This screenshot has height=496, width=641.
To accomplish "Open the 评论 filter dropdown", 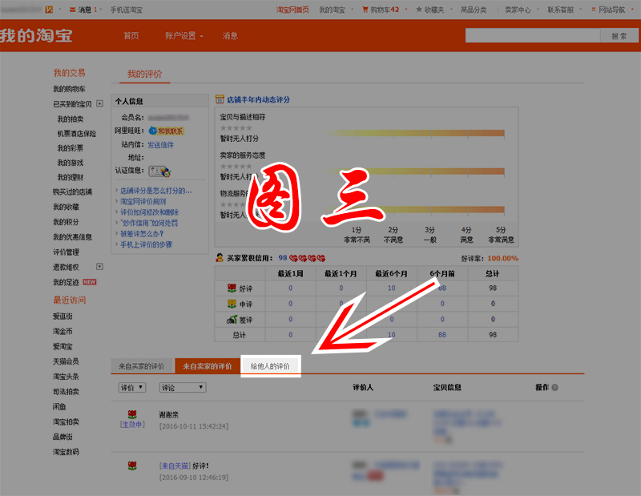I will pyautogui.click(x=181, y=387).
